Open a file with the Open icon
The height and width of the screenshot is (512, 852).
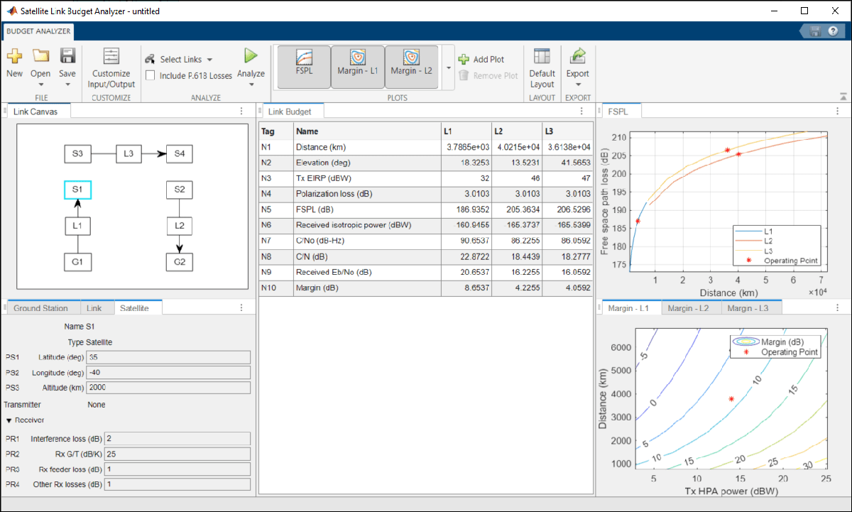(40, 57)
